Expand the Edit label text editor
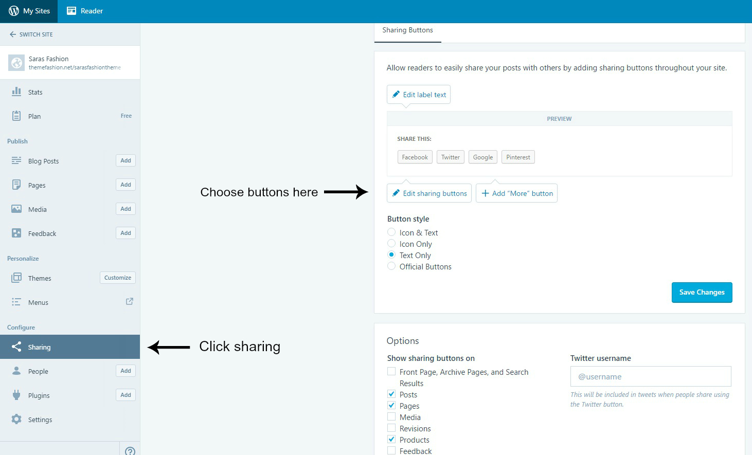Image resolution: width=752 pixels, height=455 pixels. (419, 95)
